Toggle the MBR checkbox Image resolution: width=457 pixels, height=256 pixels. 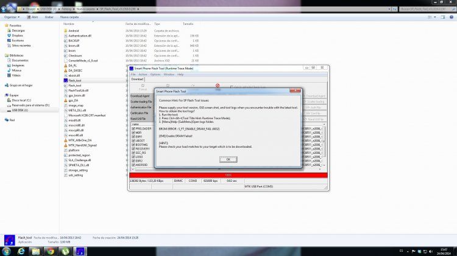[133, 133]
